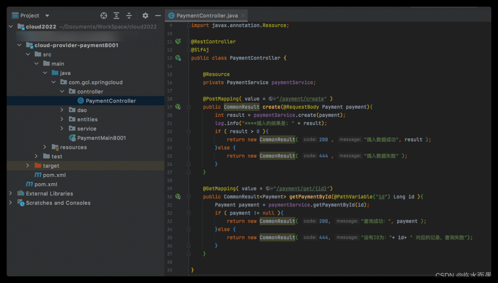Image resolution: width=498 pixels, height=283 pixels.
Task: Collapse the cloud2022 project root
Action: (11, 26)
